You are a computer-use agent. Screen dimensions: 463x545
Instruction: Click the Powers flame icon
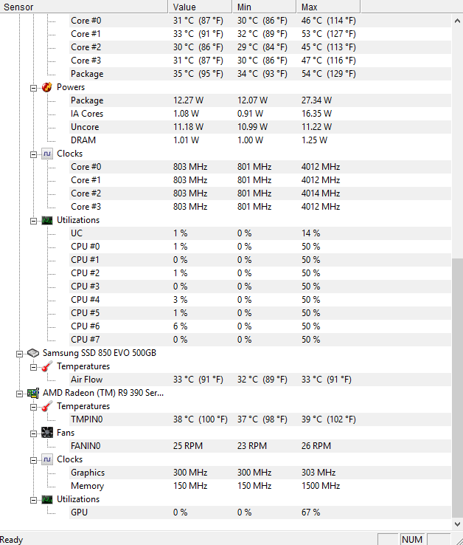click(47, 87)
